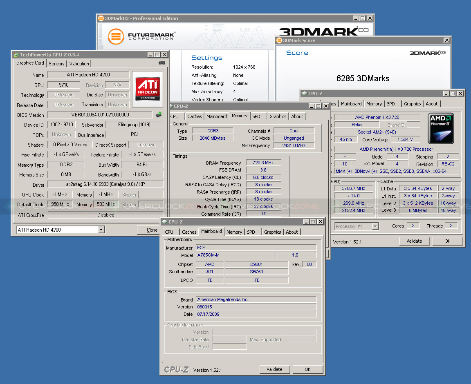Viewport: 471px width, 384px height.
Task: Click OK in CPU-Z processor window
Action: click(447, 241)
